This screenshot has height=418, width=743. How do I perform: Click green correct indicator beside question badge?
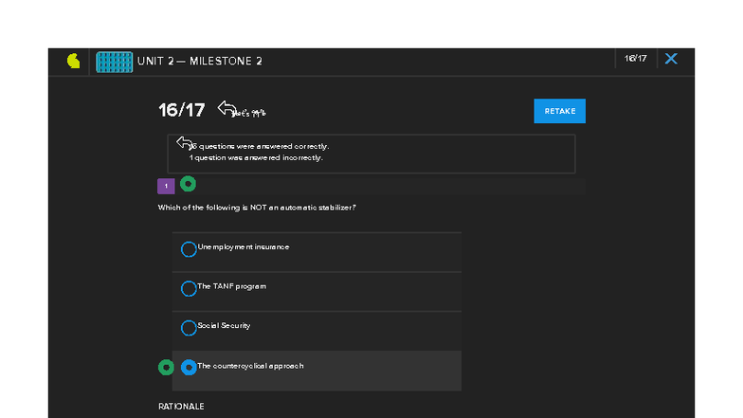click(188, 184)
